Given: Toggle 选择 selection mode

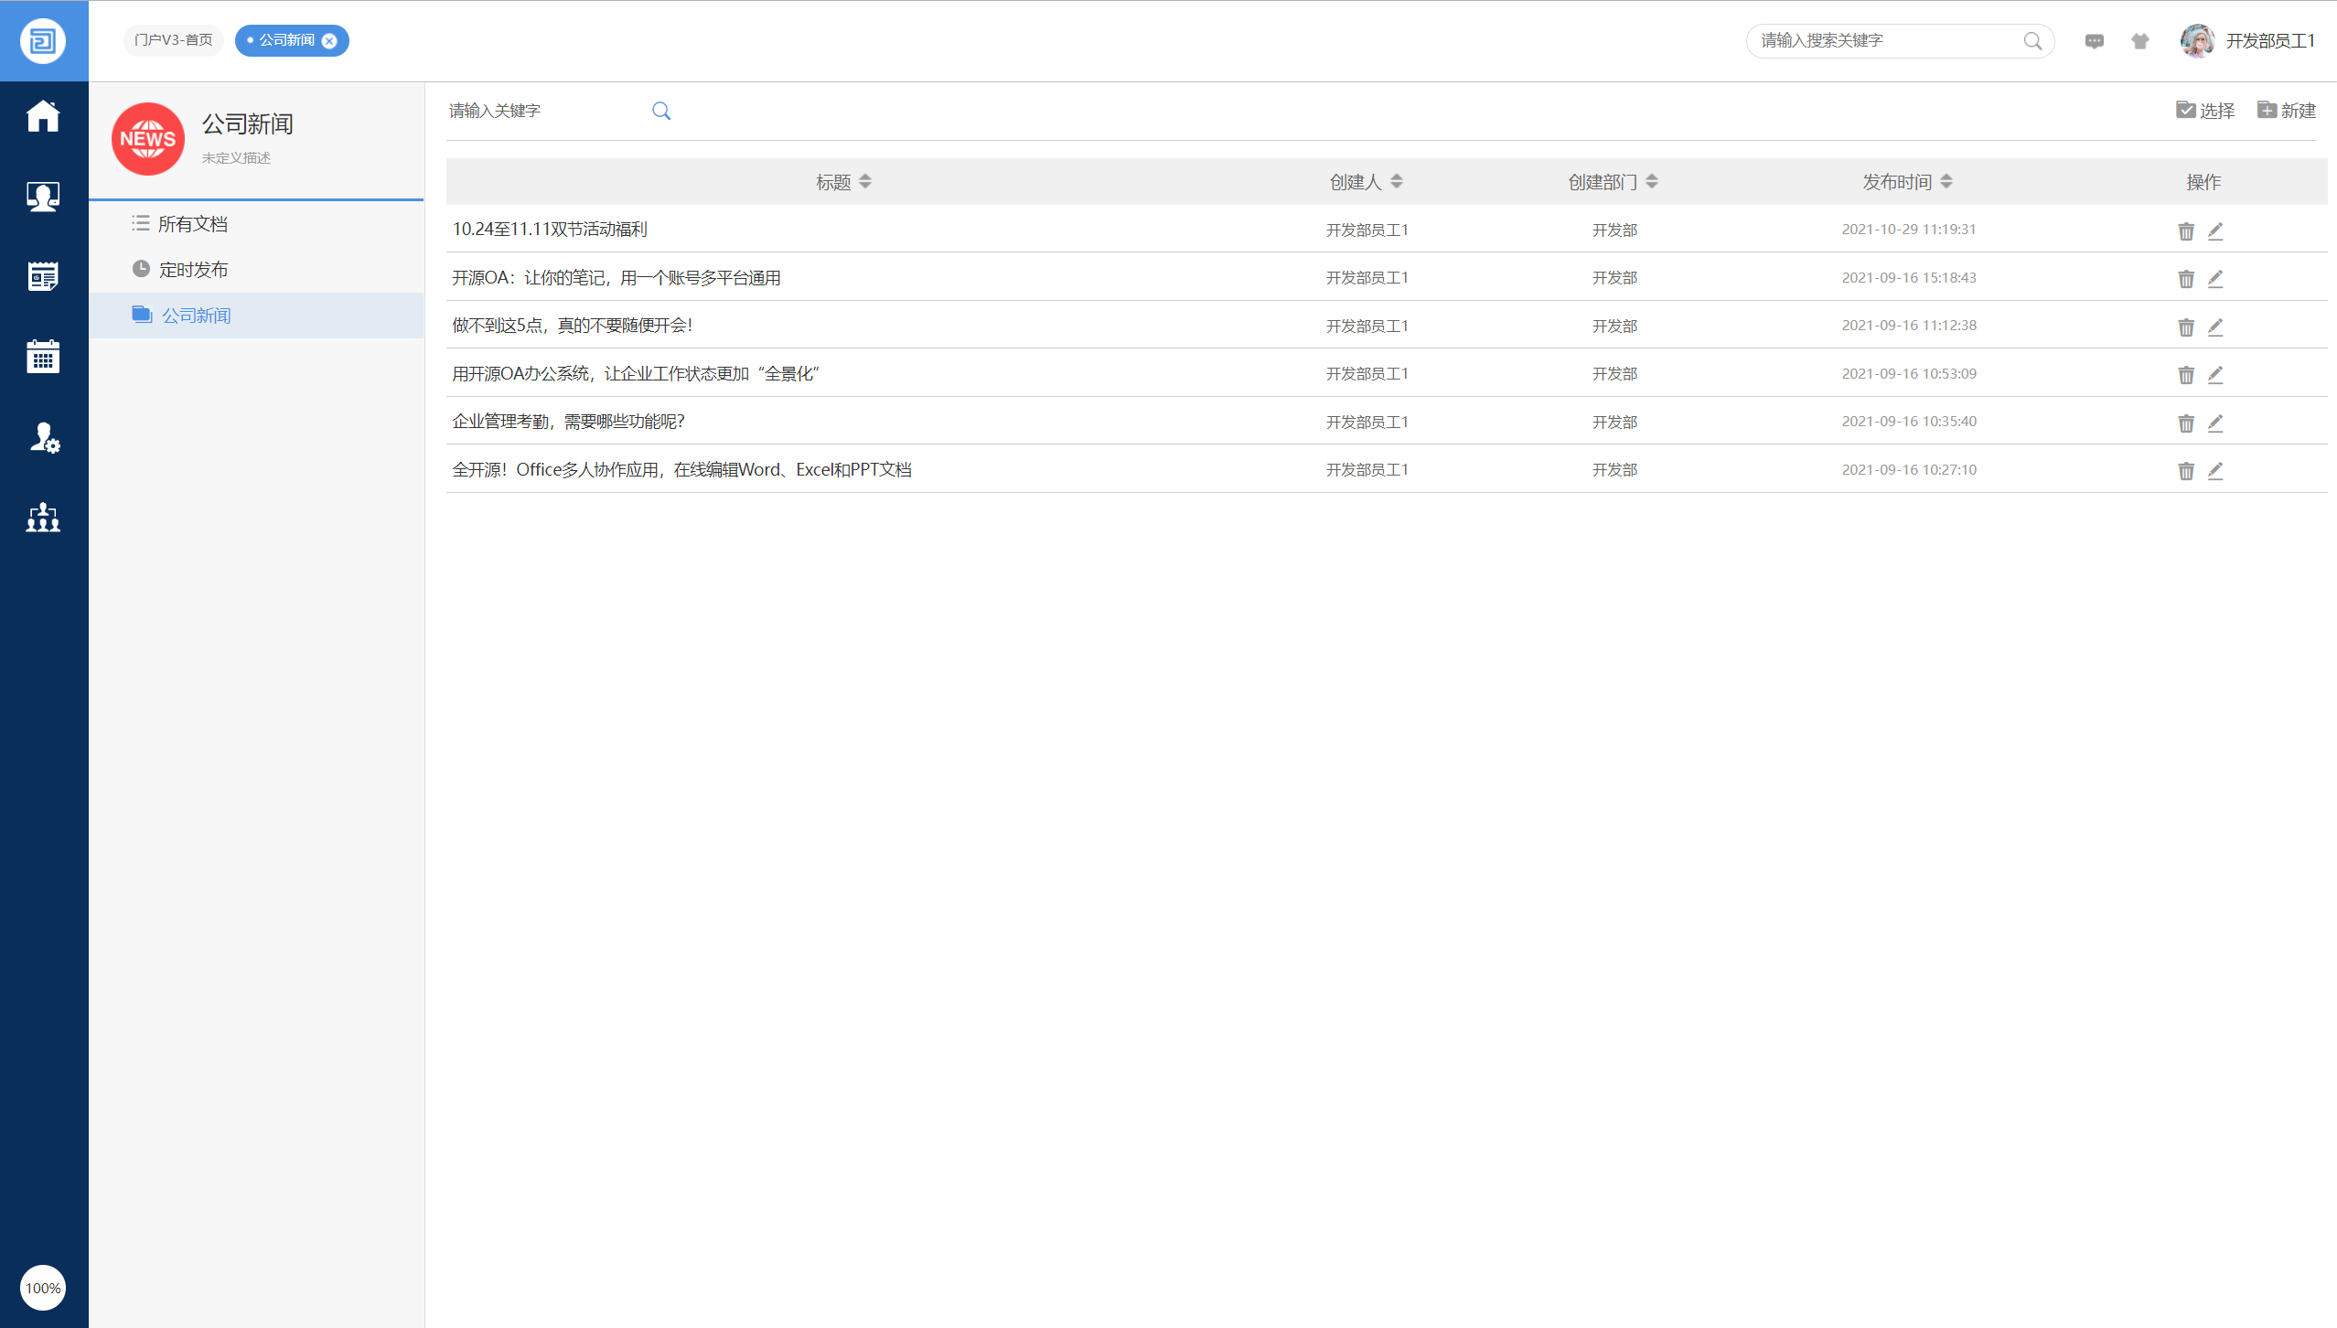Looking at the screenshot, I should 2204,111.
